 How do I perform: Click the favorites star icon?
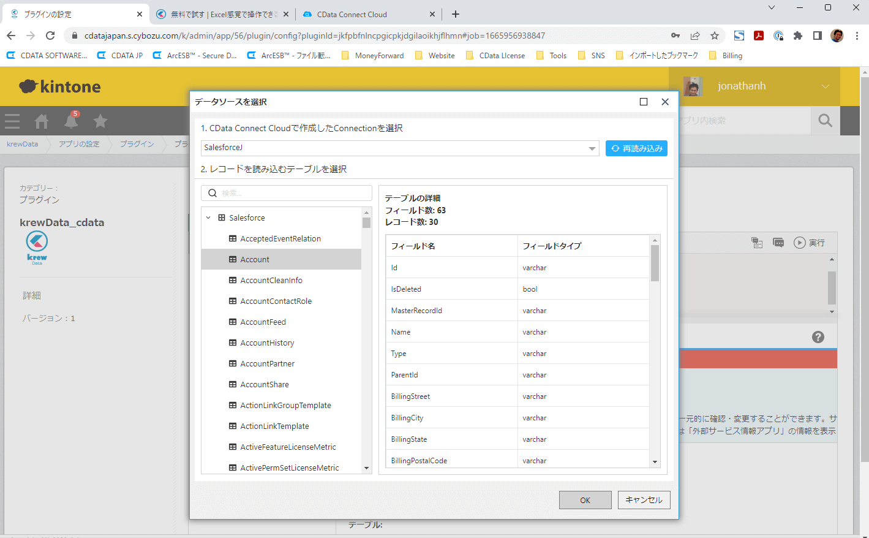tap(100, 121)
